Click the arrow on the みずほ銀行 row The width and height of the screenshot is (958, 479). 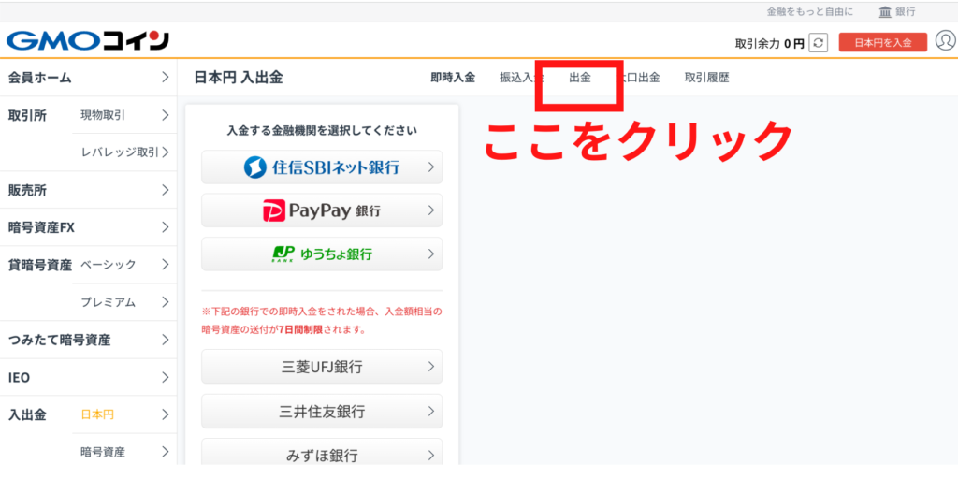point(430,455)
